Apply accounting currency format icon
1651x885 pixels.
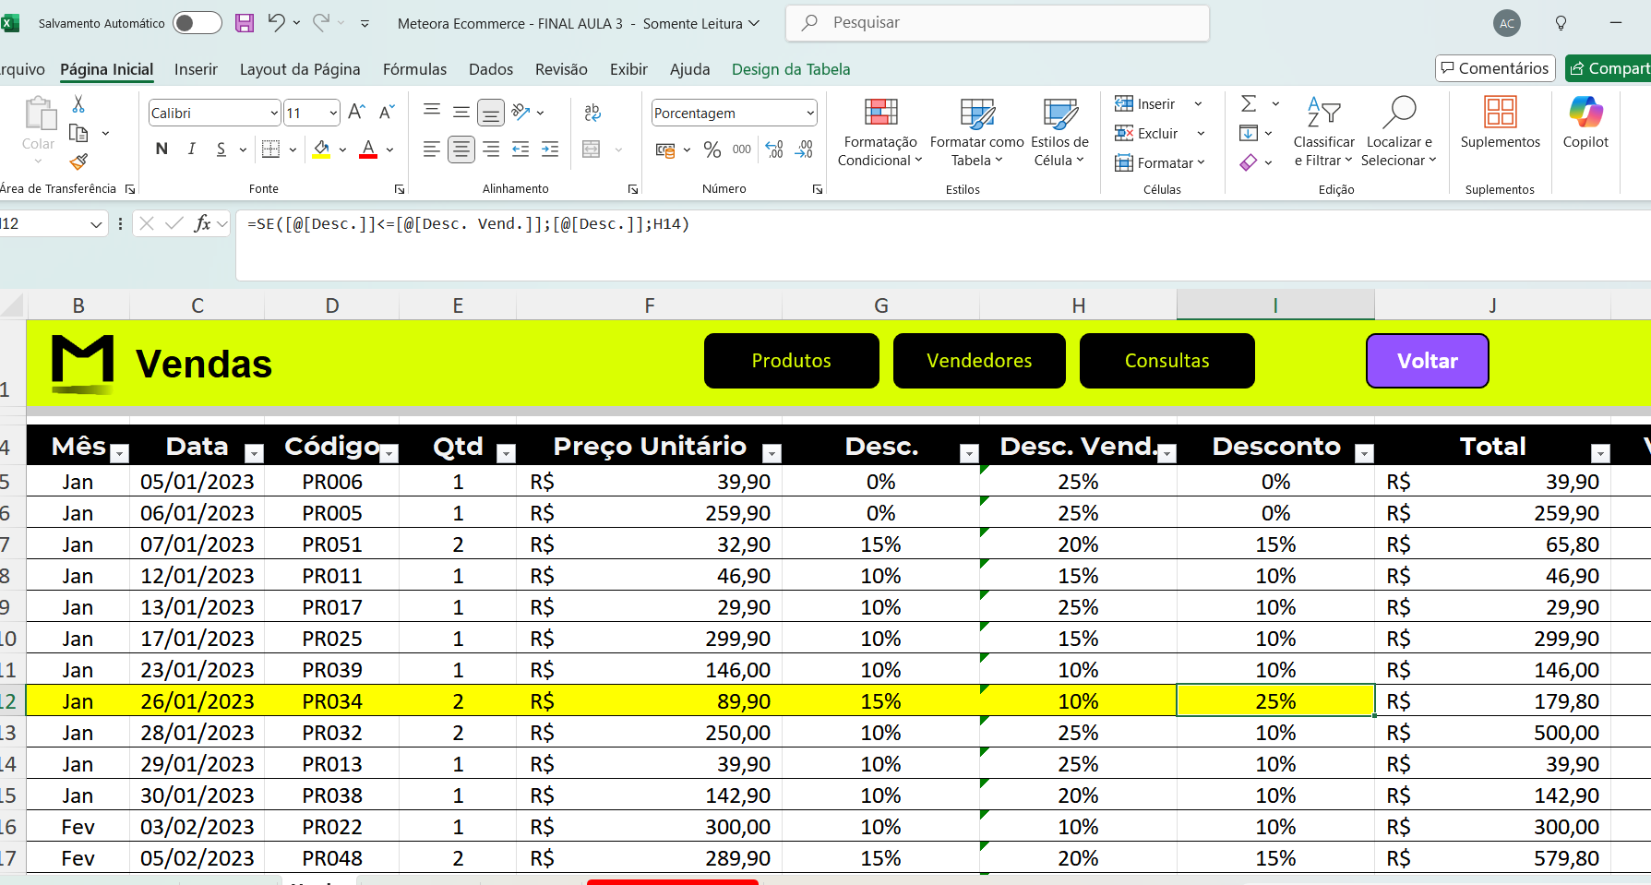[665, 149]
